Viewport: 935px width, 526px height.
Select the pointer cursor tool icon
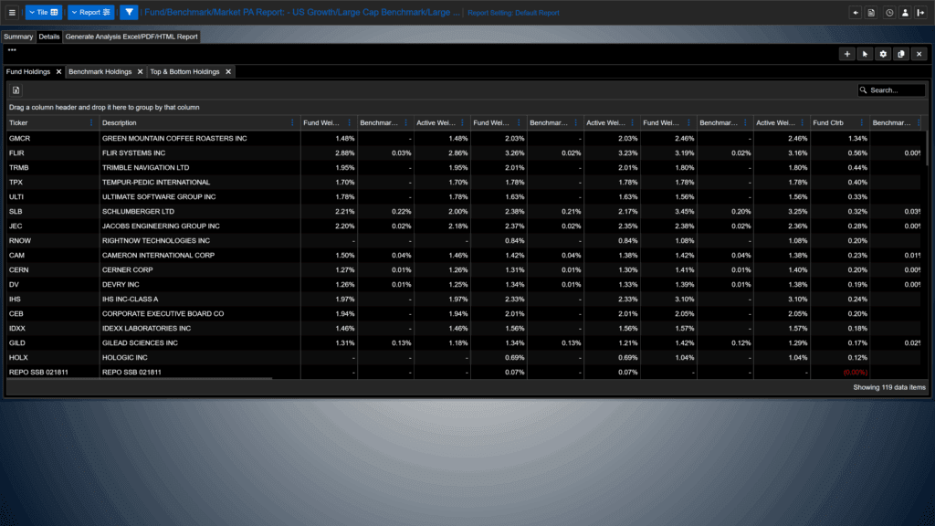tap(865, 54)
